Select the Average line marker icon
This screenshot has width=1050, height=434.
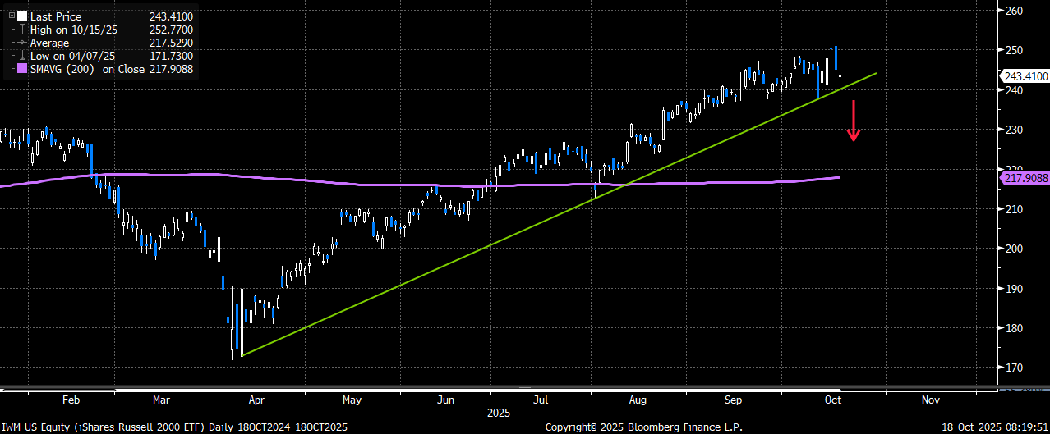point(21,43)
